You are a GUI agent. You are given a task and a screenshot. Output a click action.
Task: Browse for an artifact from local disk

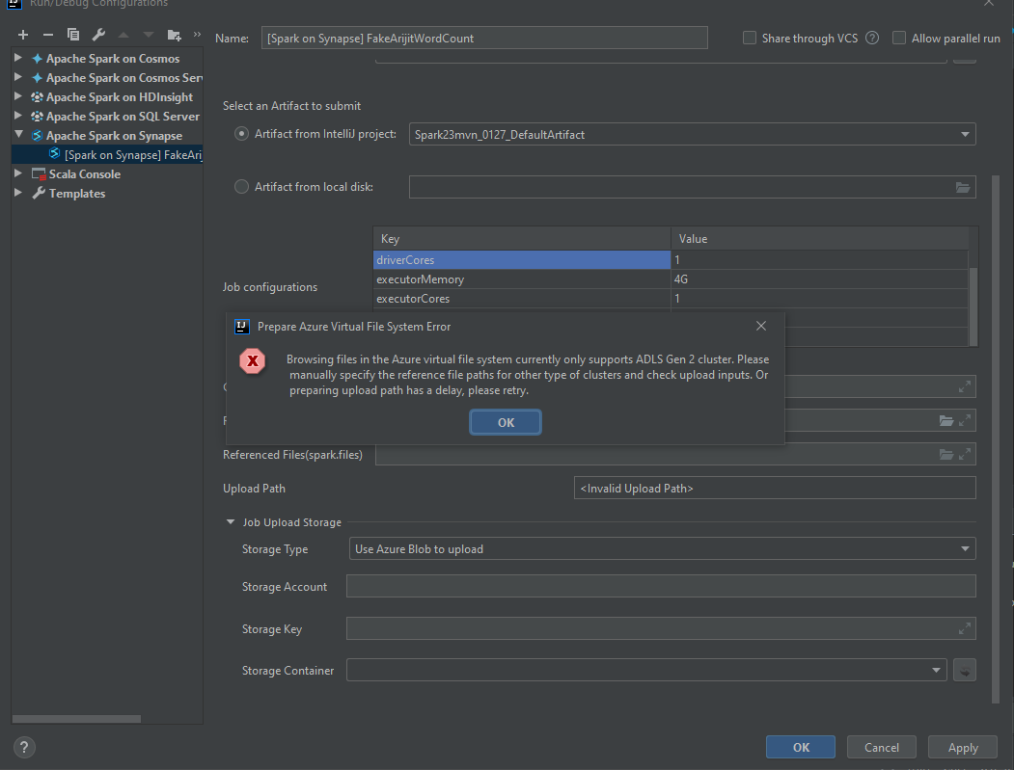point(963,187)
